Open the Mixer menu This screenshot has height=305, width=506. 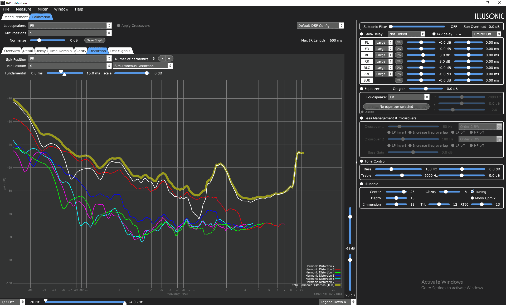click(x=43, y=9)
